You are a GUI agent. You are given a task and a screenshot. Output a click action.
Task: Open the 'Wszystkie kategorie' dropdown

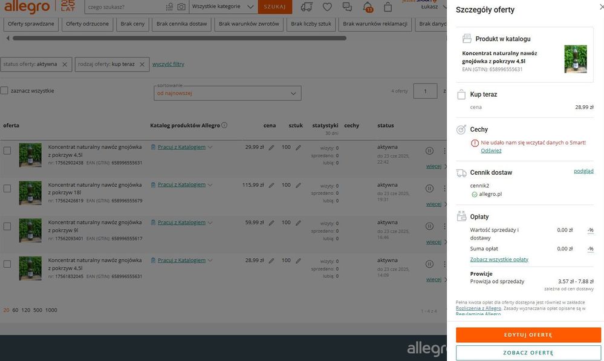[x=222, y=7]
